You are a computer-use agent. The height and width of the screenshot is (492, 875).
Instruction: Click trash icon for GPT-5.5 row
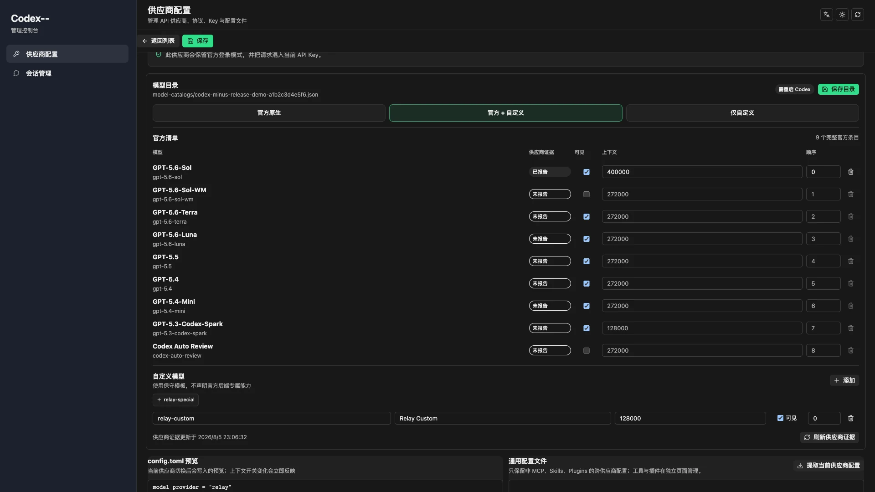point(850,261)
